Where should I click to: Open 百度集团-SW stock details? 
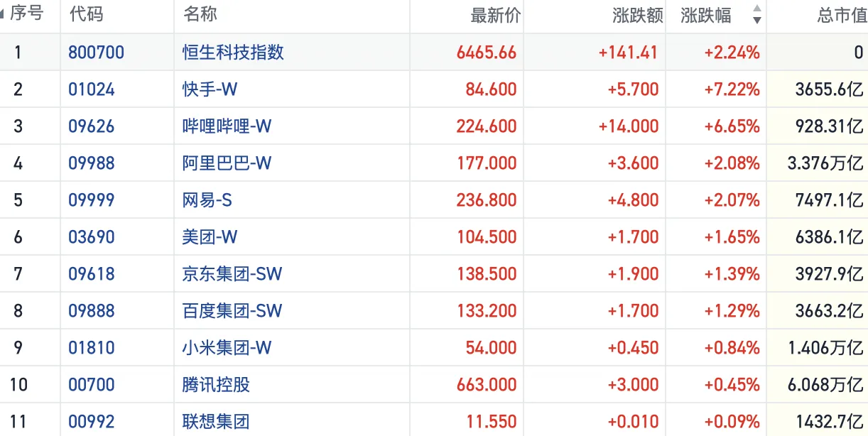pos(232,311)
